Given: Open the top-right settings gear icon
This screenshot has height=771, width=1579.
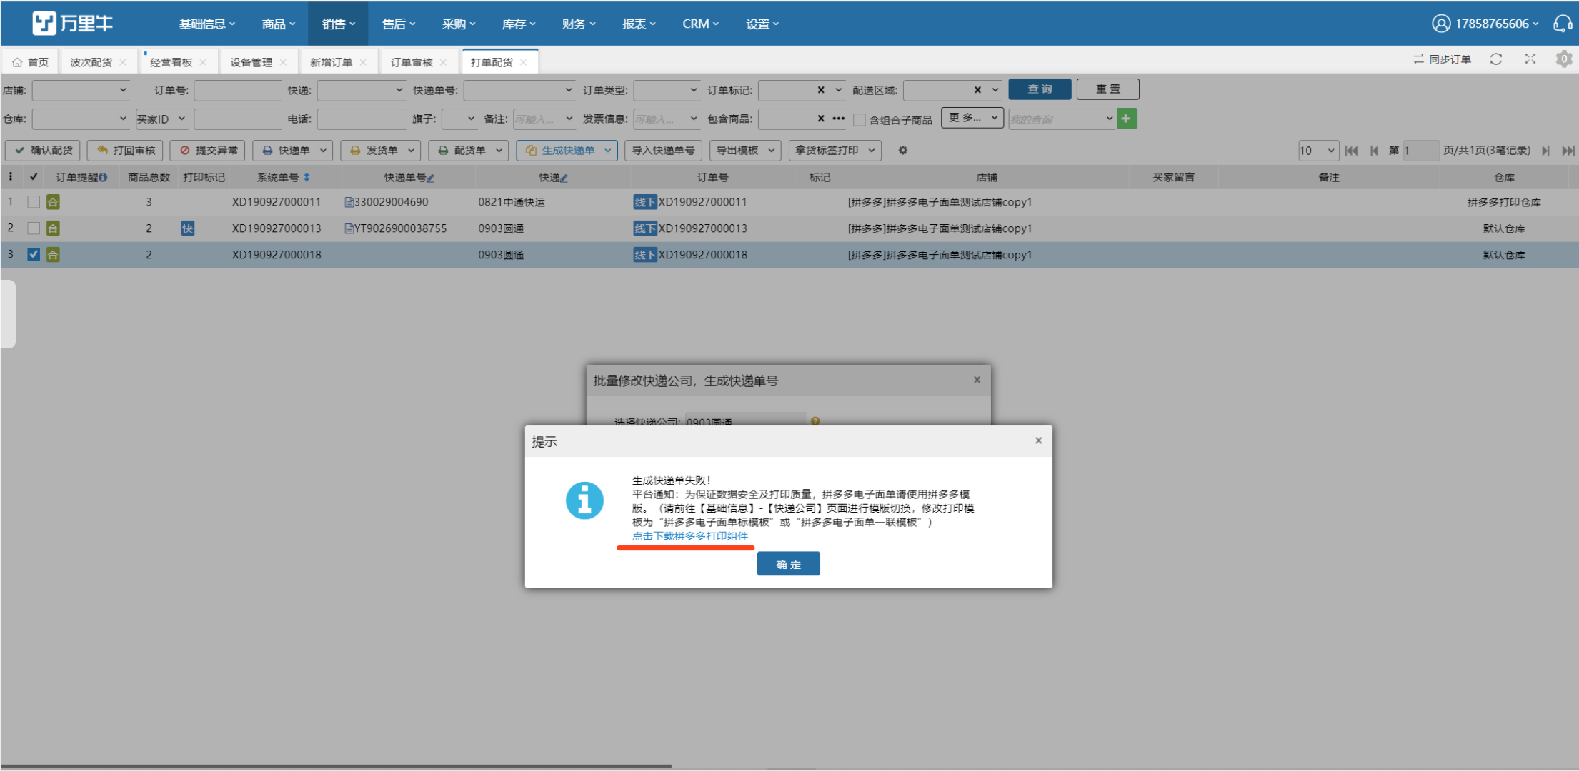Looking at the screenshot, I should click(x=1564, y=59).
